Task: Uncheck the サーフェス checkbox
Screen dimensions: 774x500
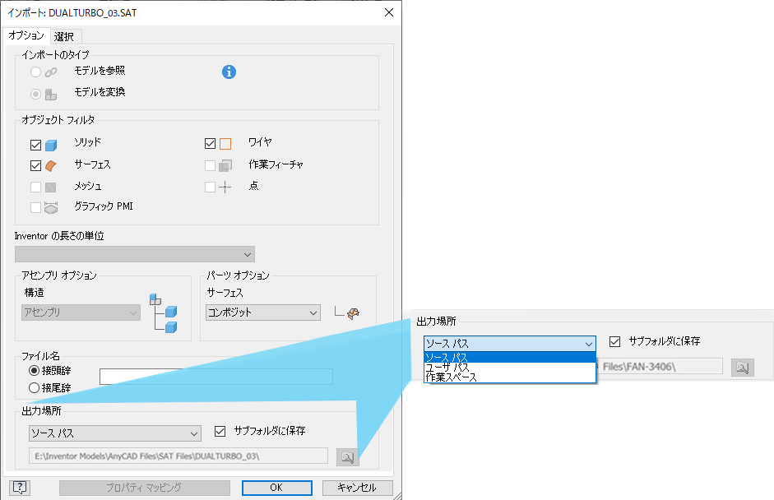Action: (x=35, y=165)
